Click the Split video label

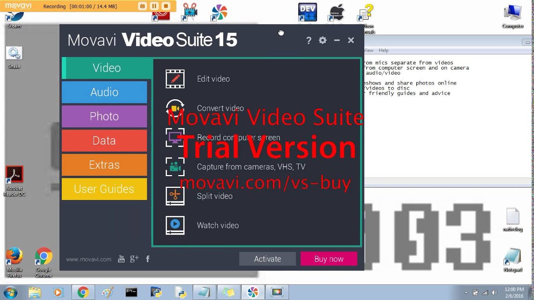pyautogui.click(x=214, y=196)
